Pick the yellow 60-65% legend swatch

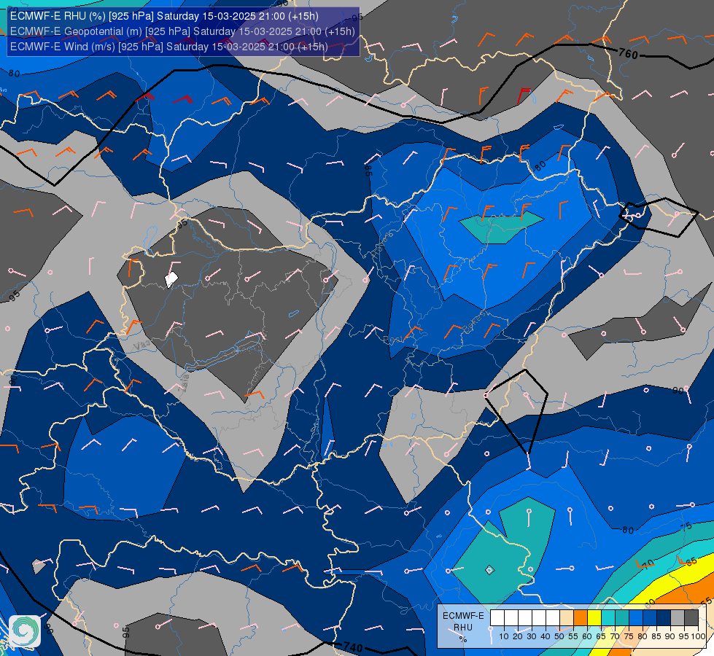tap(594, 618)
